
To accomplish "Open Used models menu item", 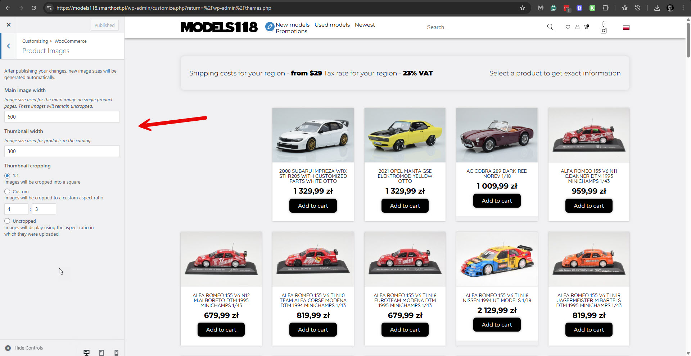I will pos(332,25).
